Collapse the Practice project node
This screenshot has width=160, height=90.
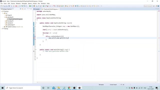[x=1, y=11]
